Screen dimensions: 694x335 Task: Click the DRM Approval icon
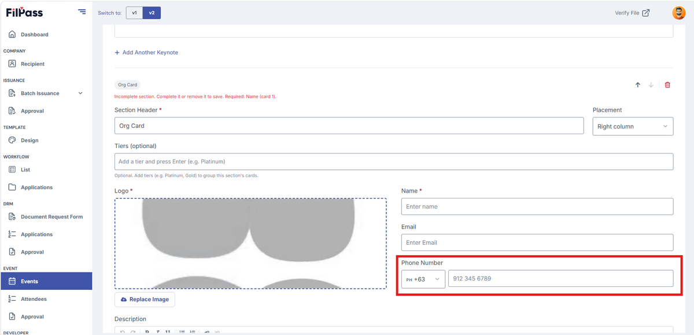[x=12, y=252]
